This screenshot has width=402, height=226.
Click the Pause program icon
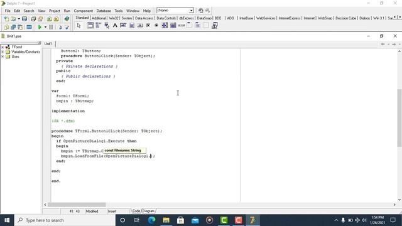51,27
